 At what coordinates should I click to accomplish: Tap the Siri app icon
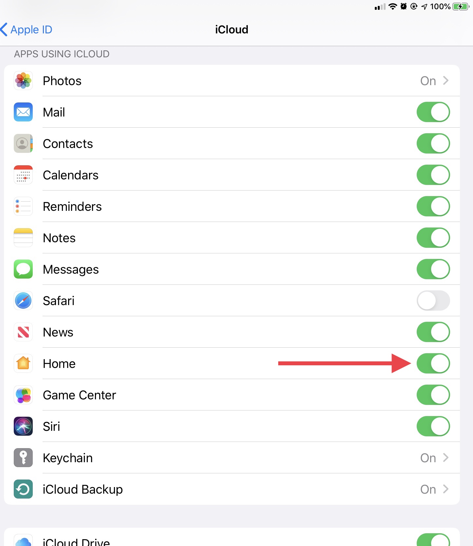tap(23, 426)
